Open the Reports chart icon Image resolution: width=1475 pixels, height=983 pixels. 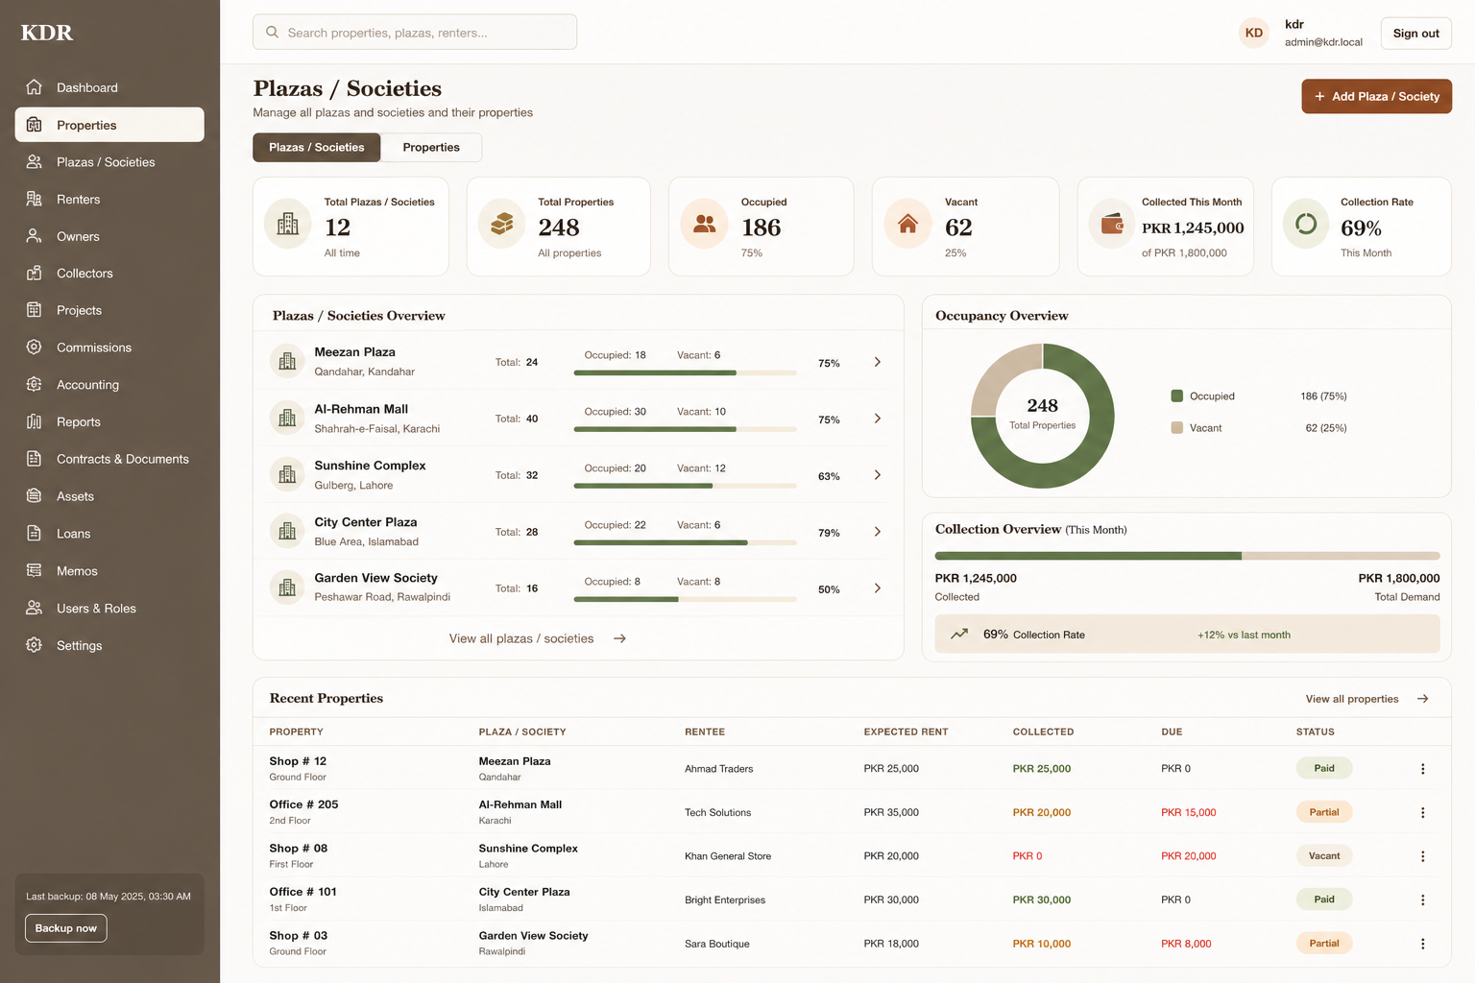click(35, 421)
